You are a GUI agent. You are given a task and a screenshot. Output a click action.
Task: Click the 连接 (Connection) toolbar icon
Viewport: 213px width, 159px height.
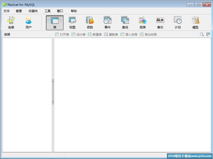pos(11,23)
